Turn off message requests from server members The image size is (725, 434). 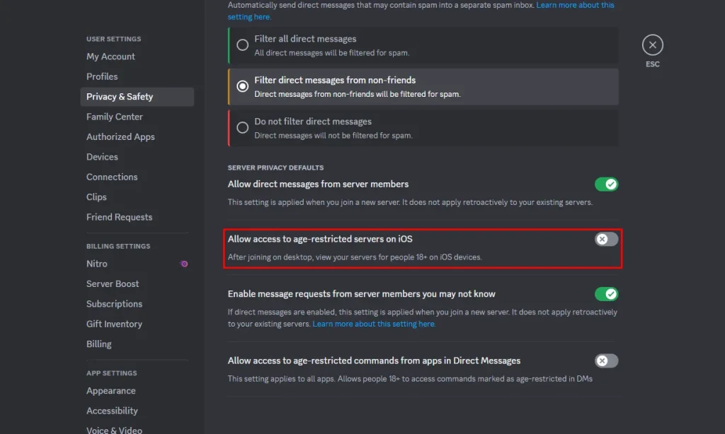tap(606, 294)
